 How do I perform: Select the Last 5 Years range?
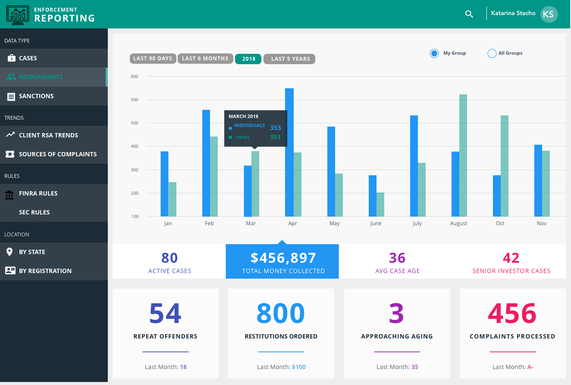click(289, 59)
